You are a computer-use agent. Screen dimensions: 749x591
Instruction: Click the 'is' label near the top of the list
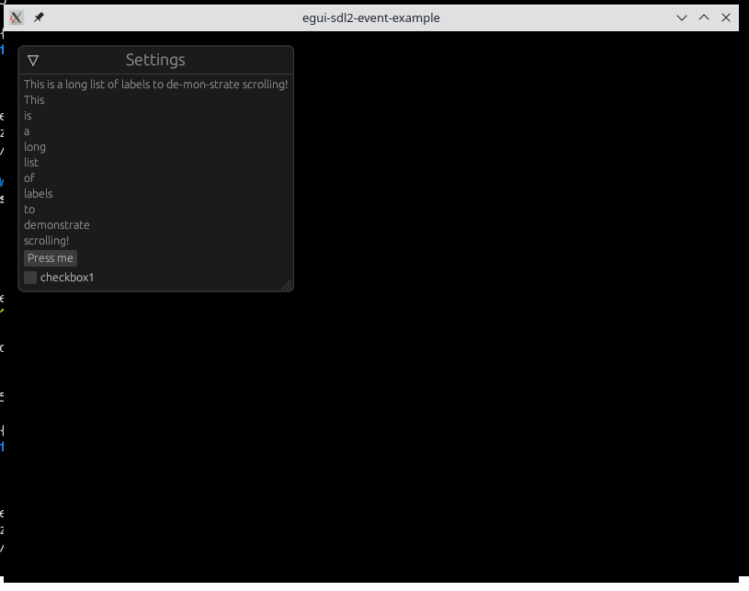point(28,115)
